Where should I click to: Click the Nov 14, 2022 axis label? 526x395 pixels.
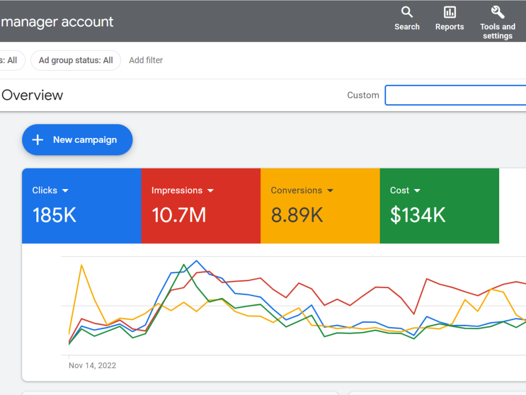[x=92, y=366]
